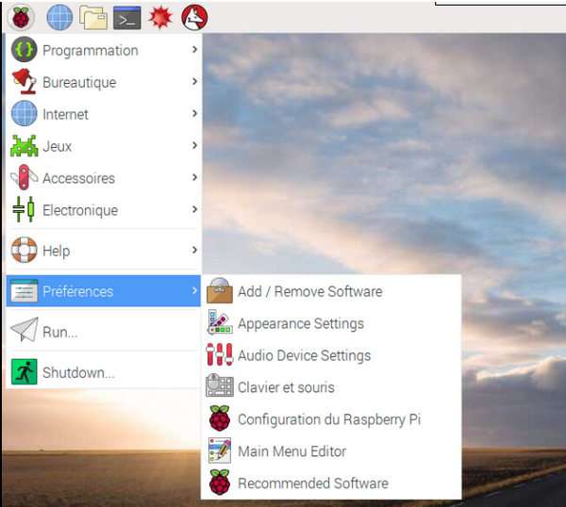Open Configuration du Raspberry Pi
The image size is (566, 507).
tap(331, 418)
